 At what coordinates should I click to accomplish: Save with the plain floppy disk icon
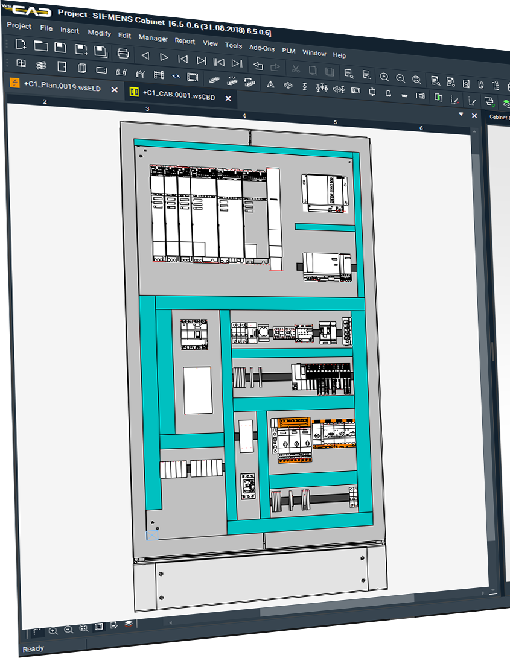click(60, 48)
